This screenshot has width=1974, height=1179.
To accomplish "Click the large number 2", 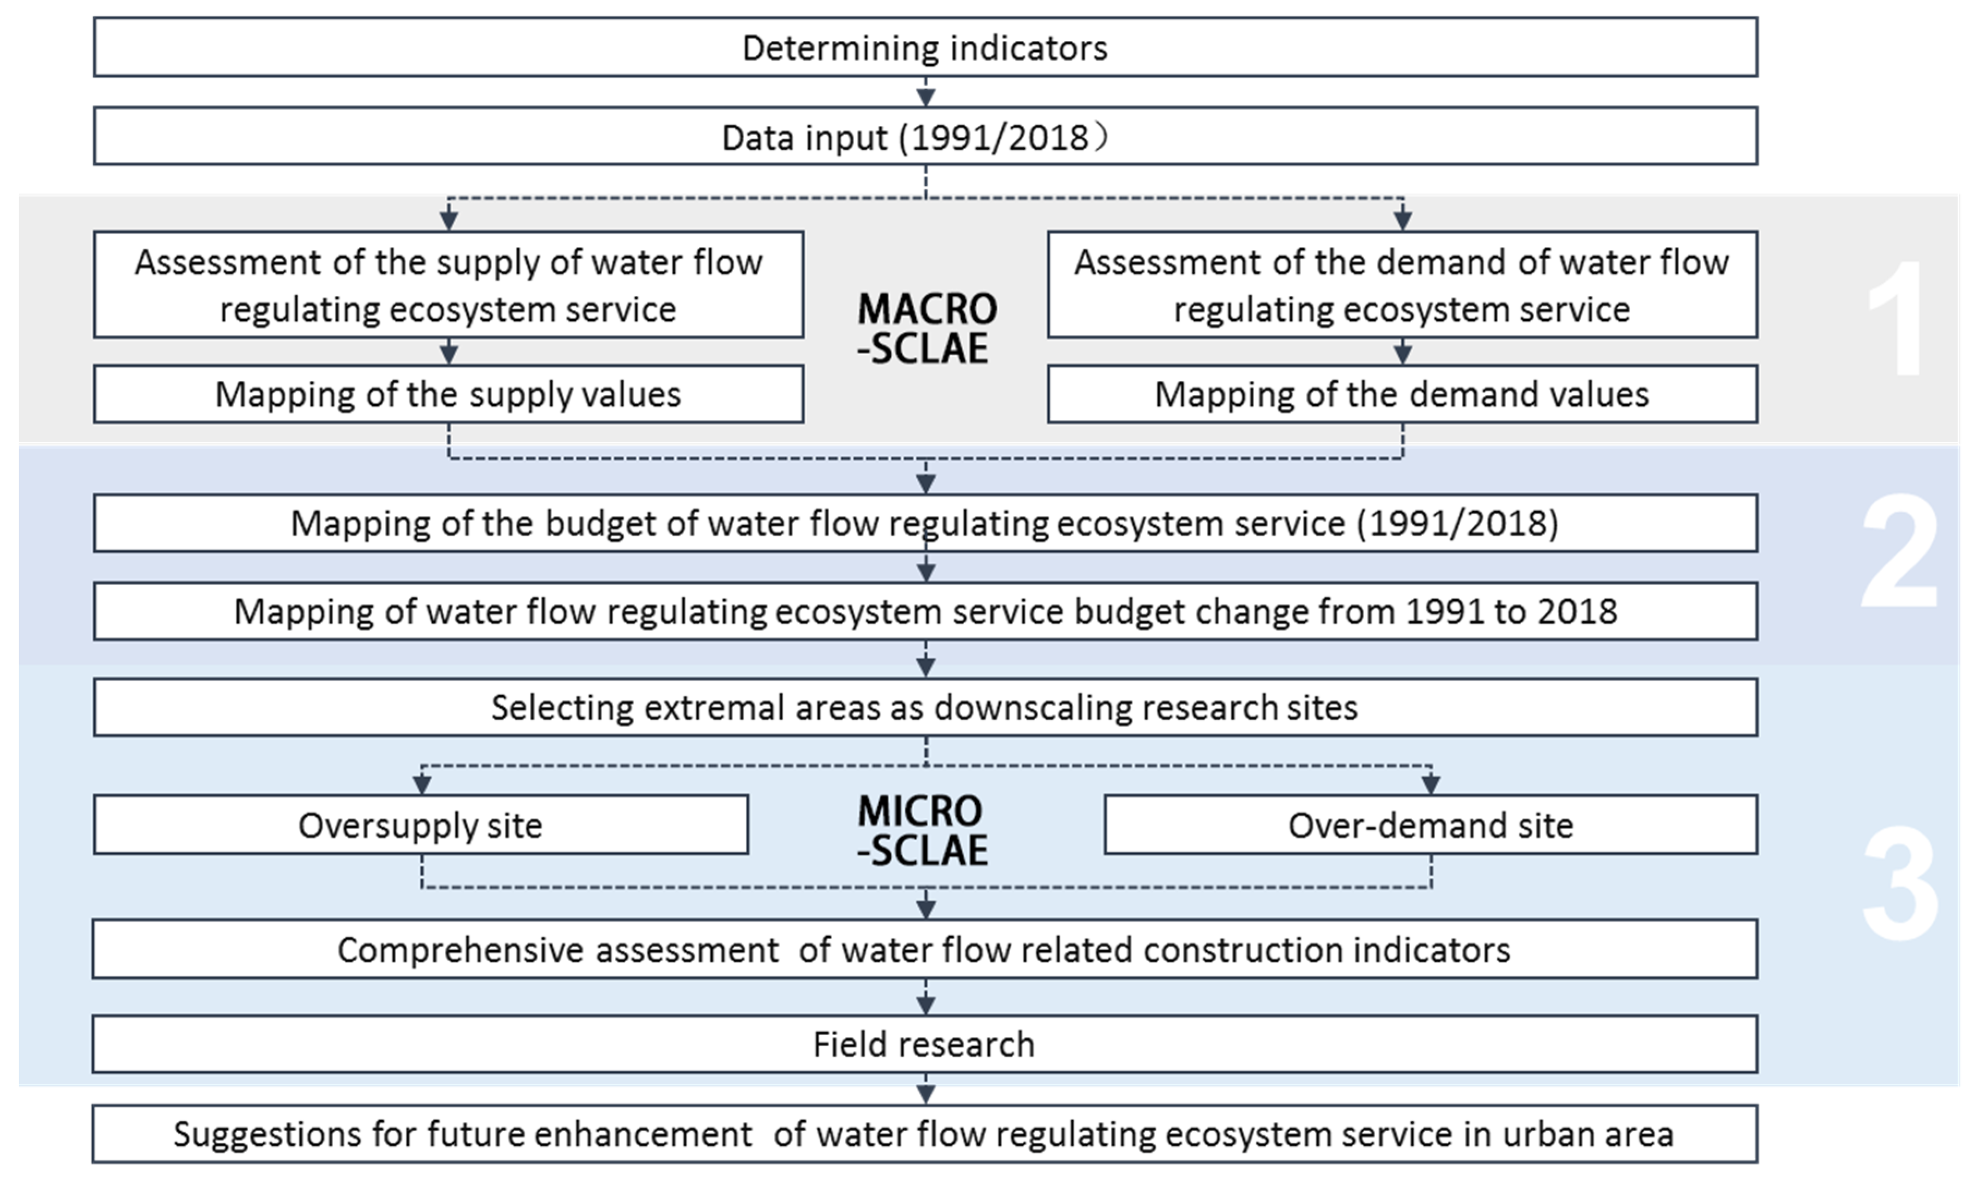I will coord(1899,553).
